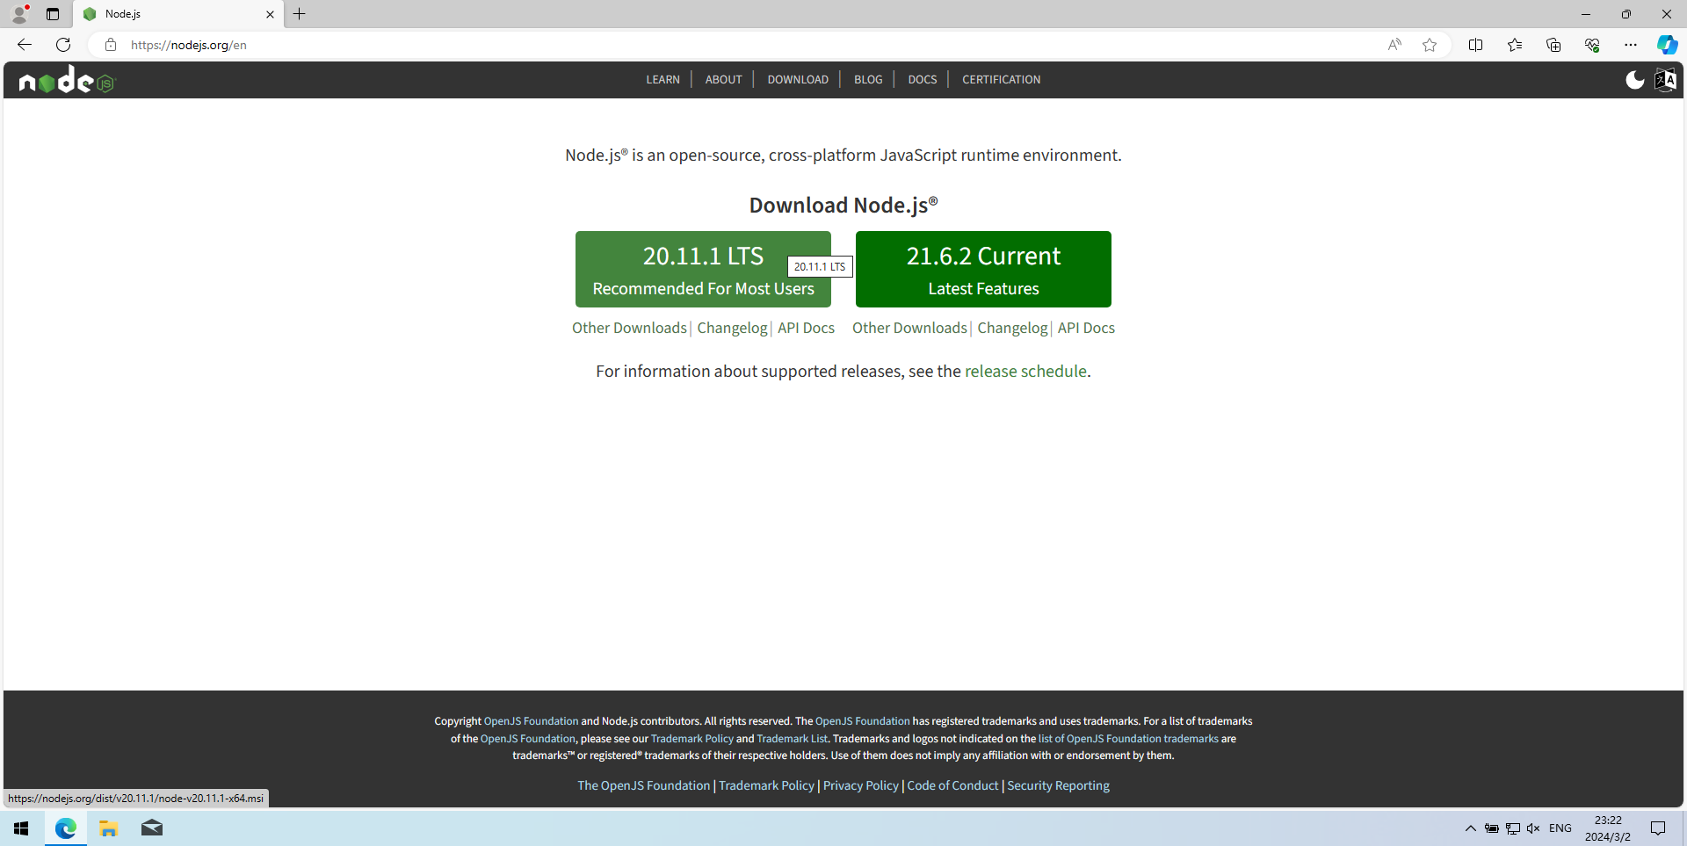Screen dimensions: 1687x846
Task: Click the site lock info icon
Action: point(111,45)
